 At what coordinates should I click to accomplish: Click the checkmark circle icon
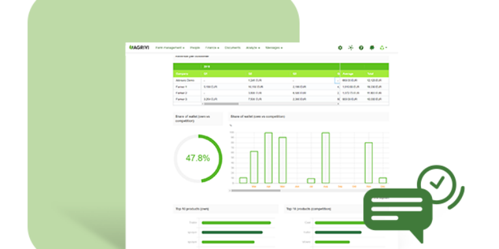click(437, 183)
